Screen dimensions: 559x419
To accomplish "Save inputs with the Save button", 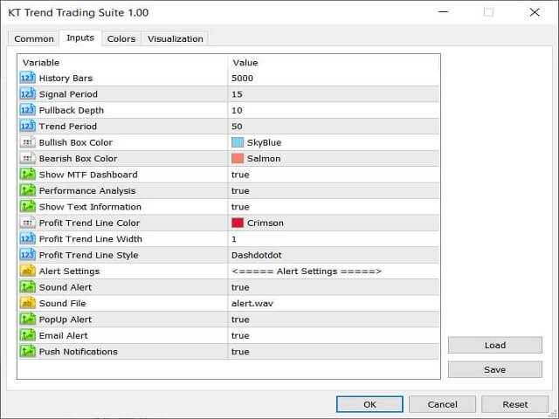I will (495, 369).
